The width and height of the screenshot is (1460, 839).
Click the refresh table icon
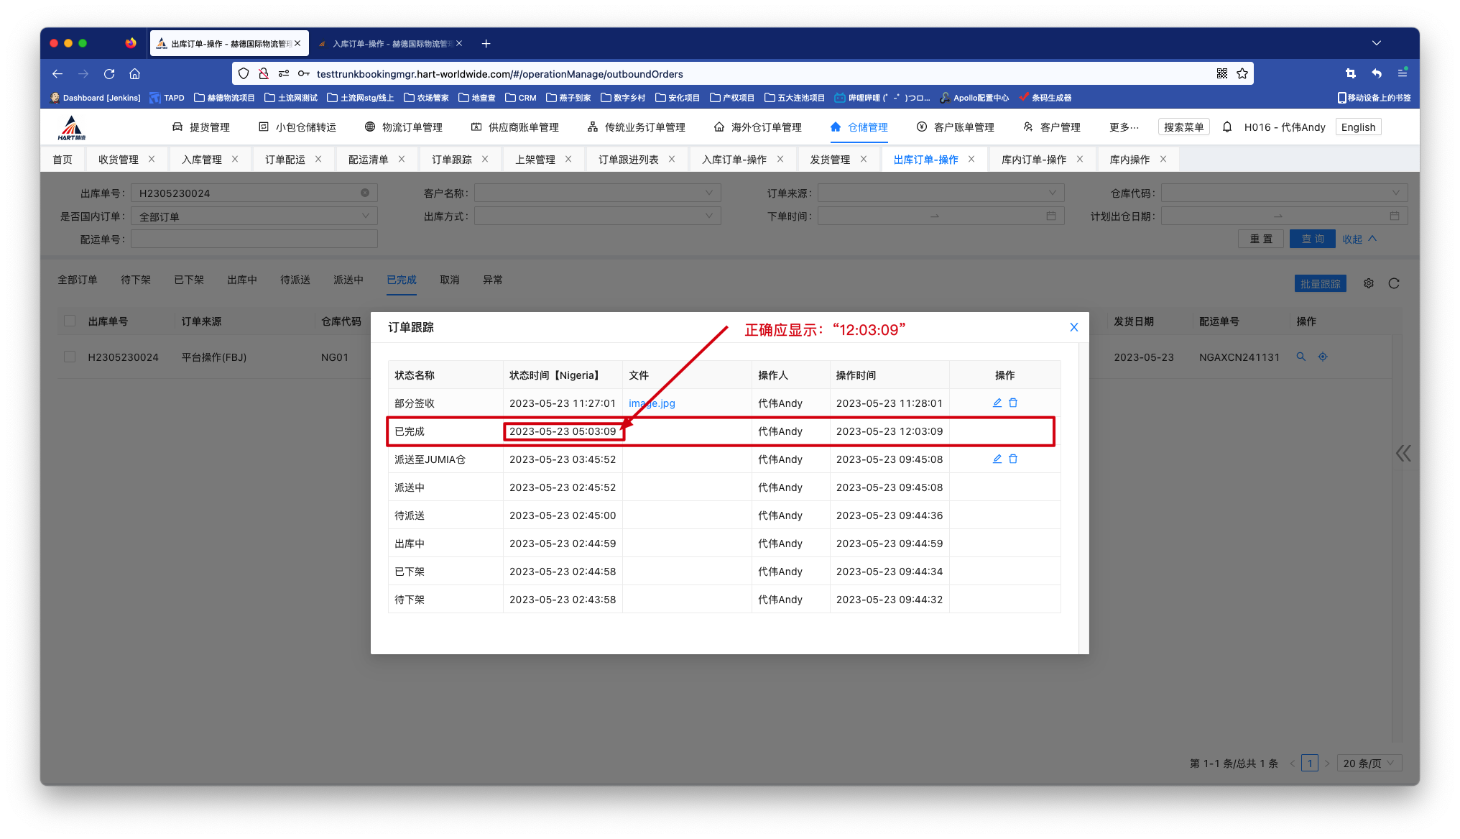pos(1394,283)
